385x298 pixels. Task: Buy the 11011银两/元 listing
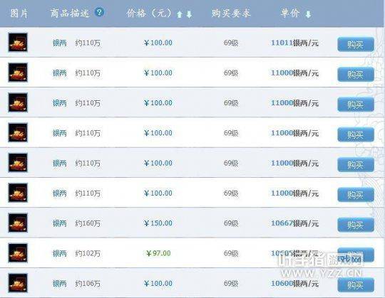(x=356, y=44)
